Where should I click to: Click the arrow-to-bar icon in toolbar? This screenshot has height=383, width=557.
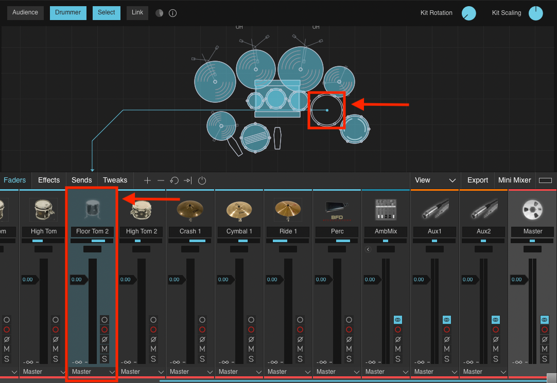187,180
